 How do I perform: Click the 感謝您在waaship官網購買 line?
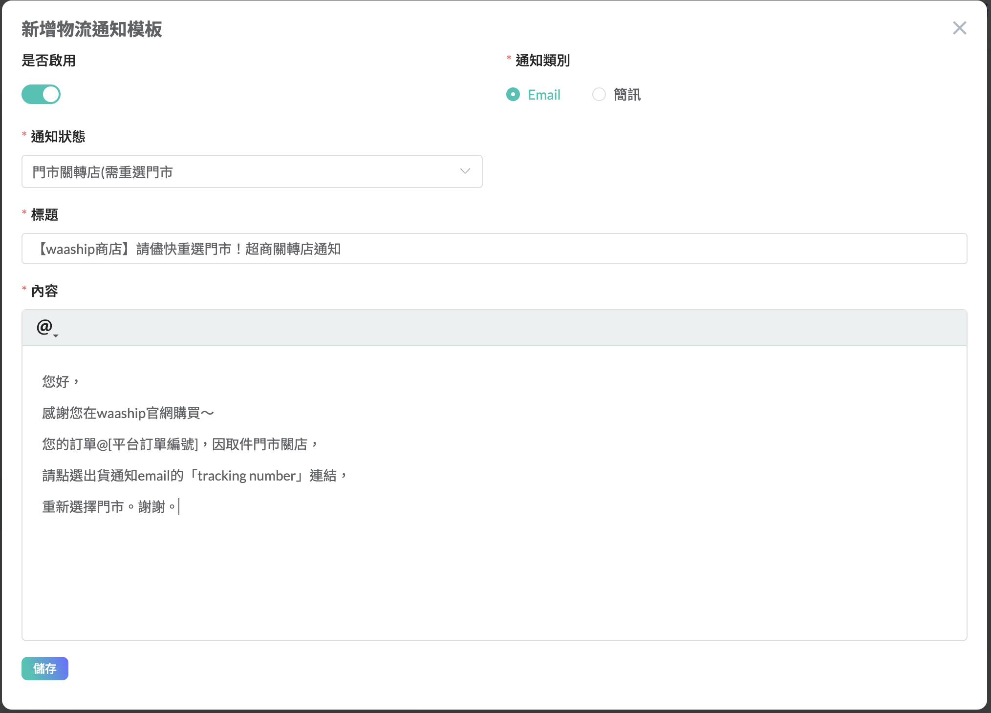point(127,413)
